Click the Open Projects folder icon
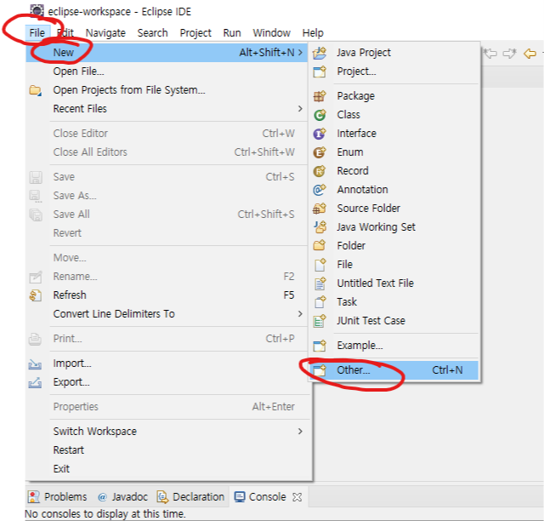Image resolution: width=544 pixels, height=521 pixels. coord(36,90)
